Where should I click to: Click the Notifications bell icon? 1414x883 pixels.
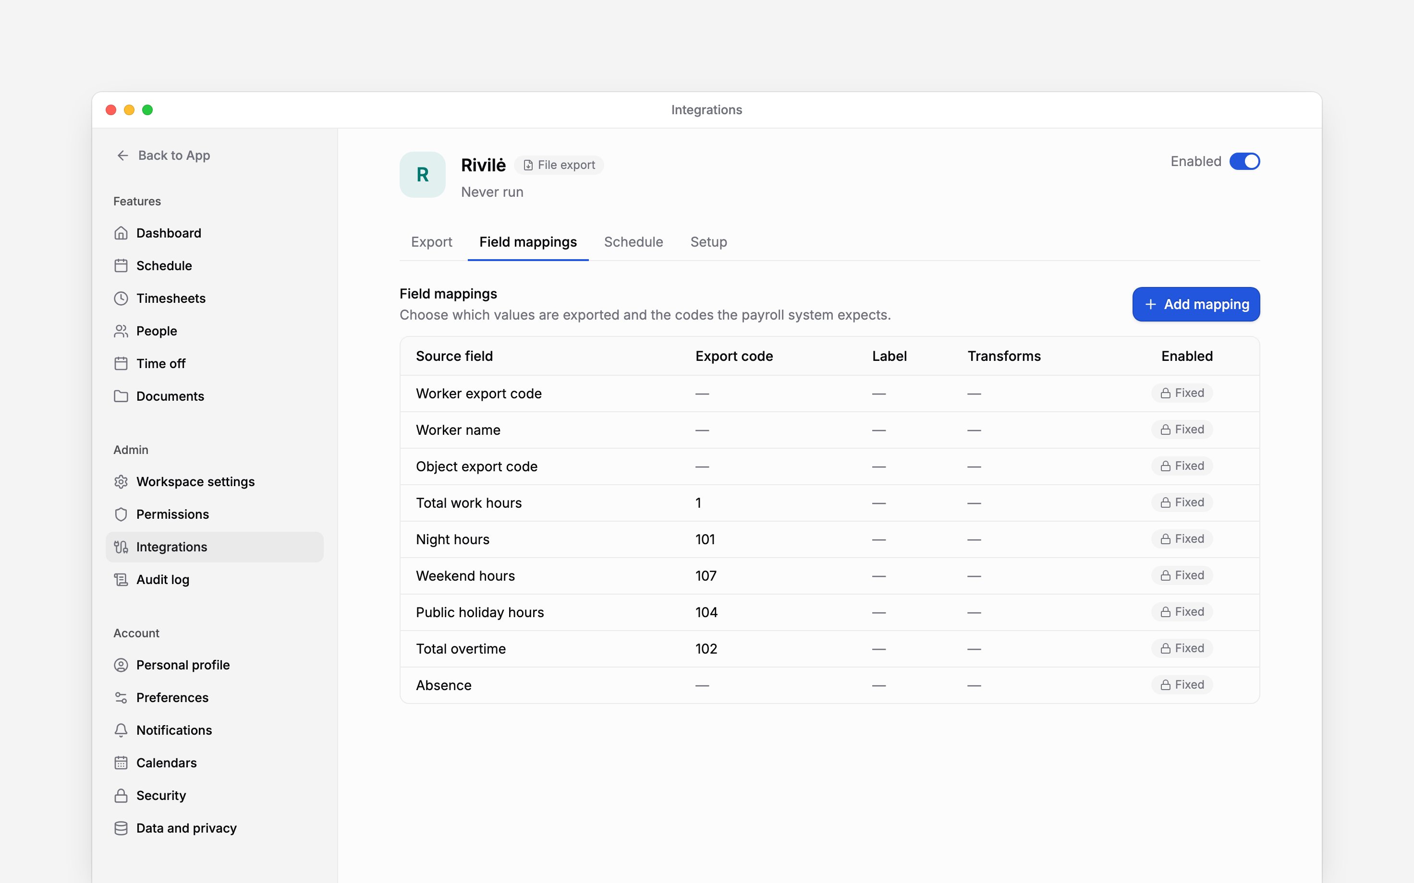click(x=121, y=730)
